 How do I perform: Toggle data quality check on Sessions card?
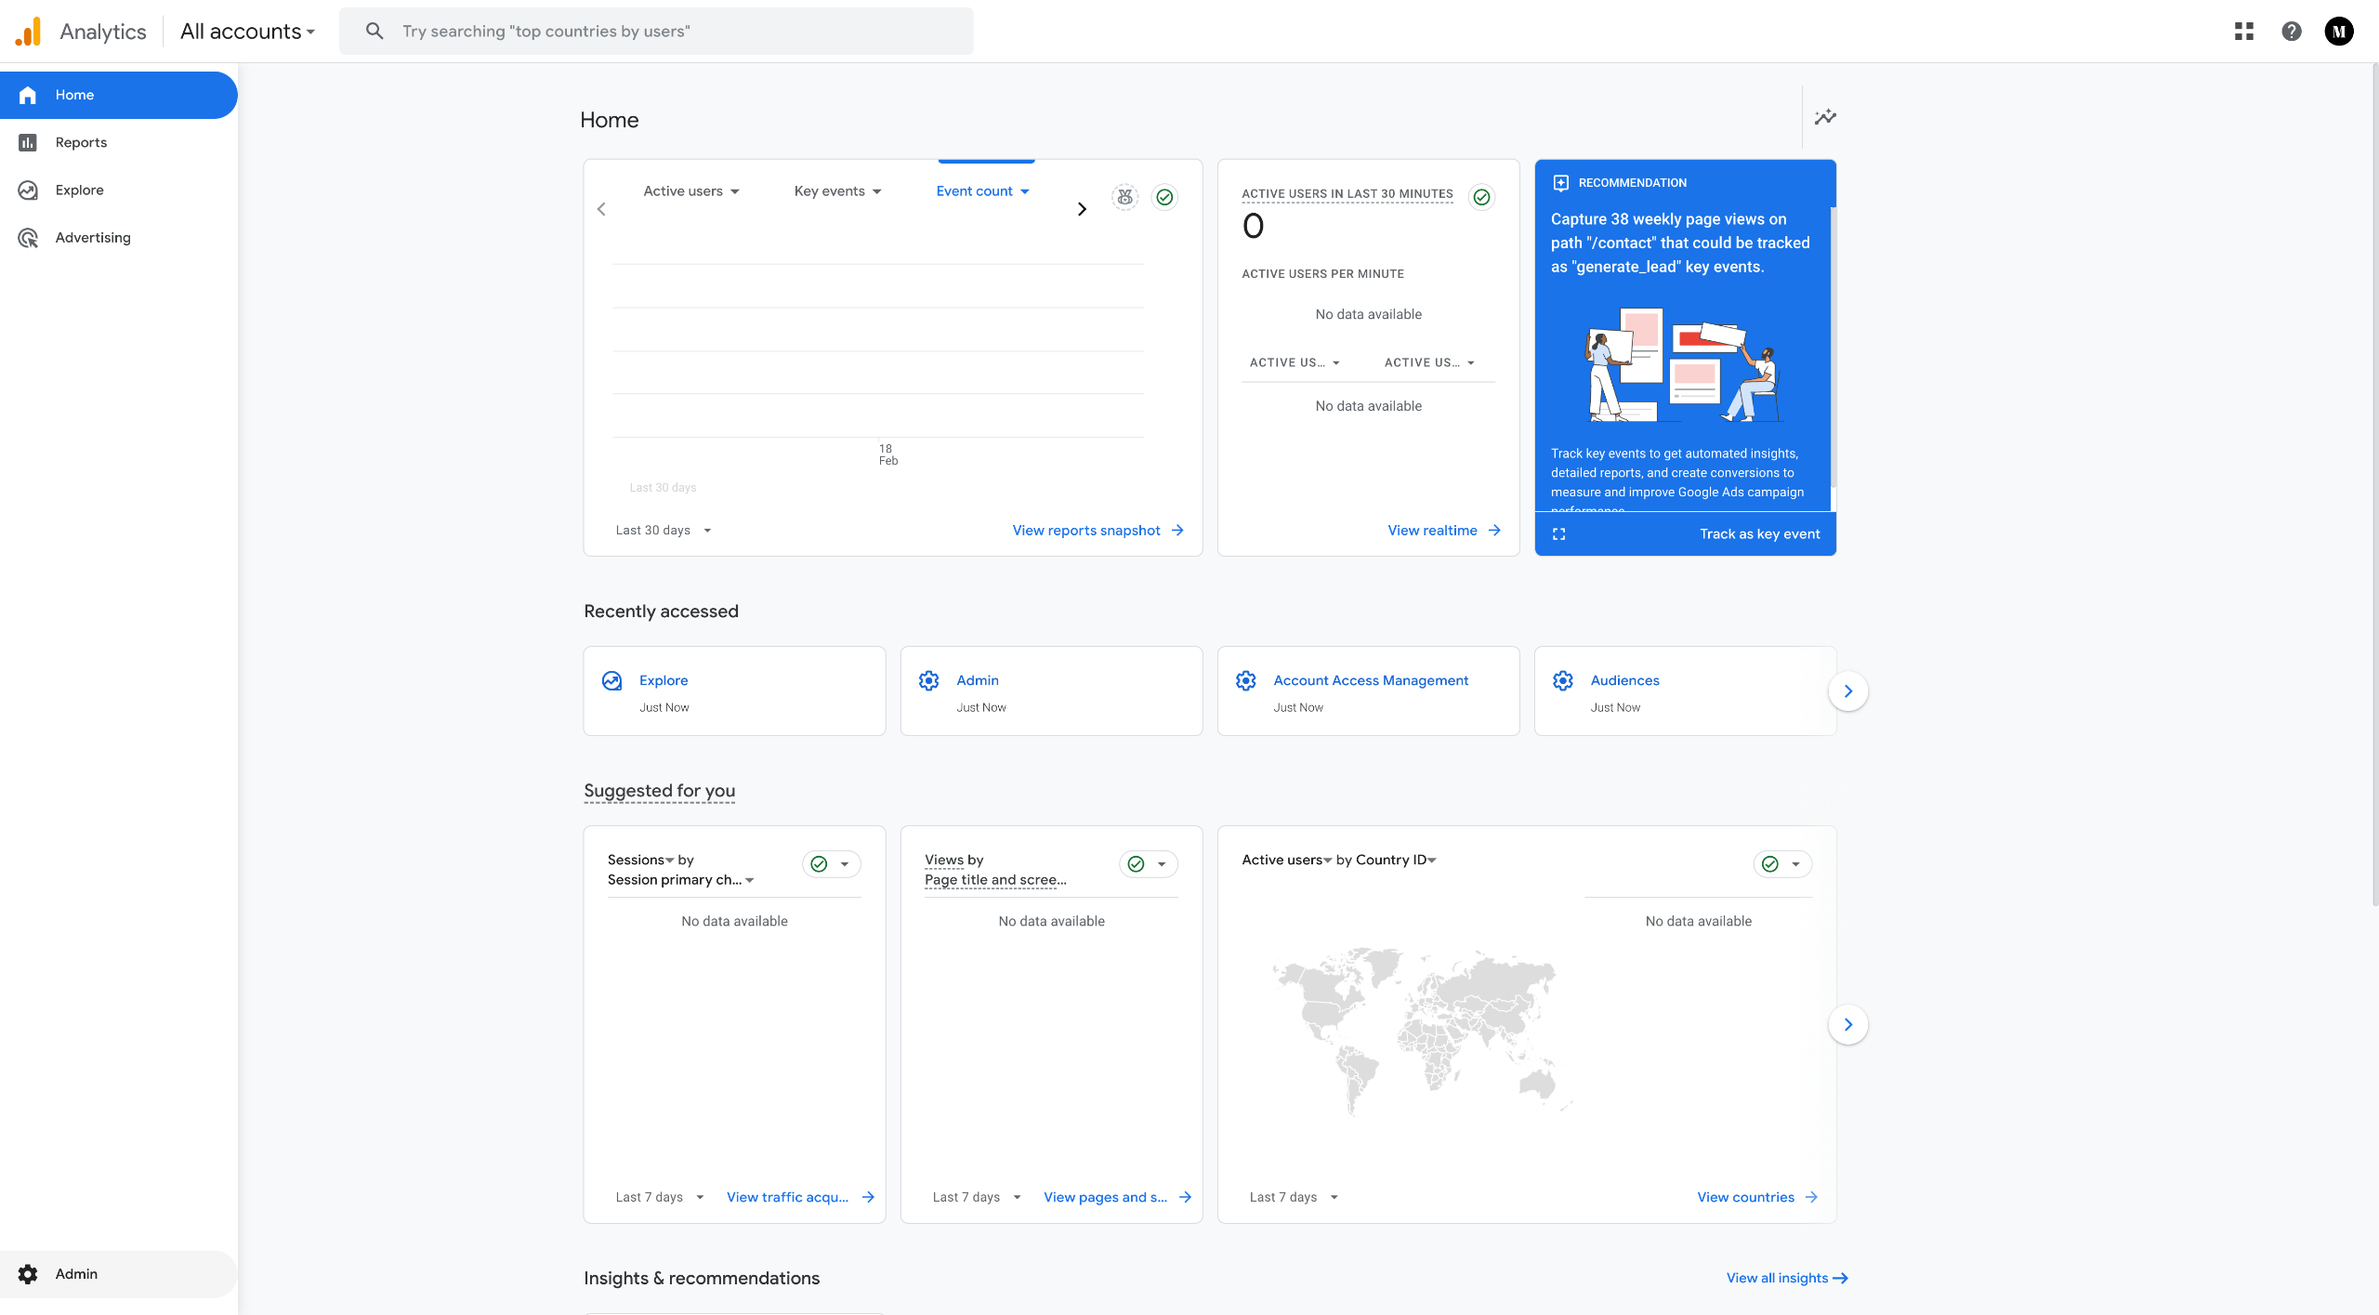point(819,864)
